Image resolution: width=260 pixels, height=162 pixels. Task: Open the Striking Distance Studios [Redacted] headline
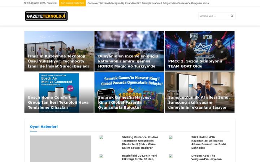(x=140, y=142)
